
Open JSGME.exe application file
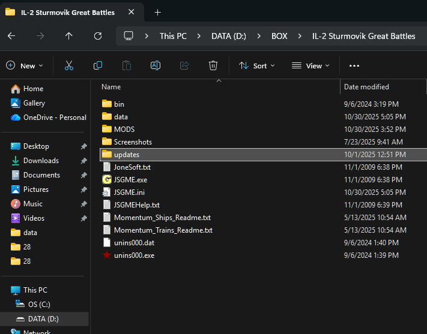coord(130,179)
